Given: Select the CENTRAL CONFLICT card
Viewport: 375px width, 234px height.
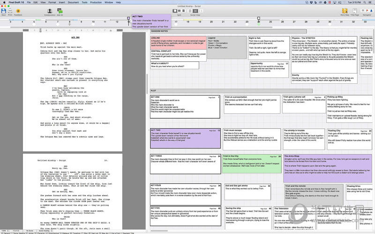Looking at the screenshot, I should tap(178, 55).
